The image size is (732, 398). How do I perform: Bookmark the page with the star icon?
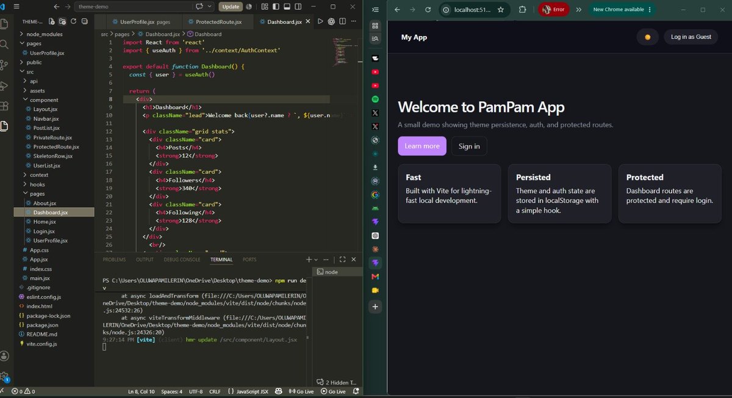[501, 10]
